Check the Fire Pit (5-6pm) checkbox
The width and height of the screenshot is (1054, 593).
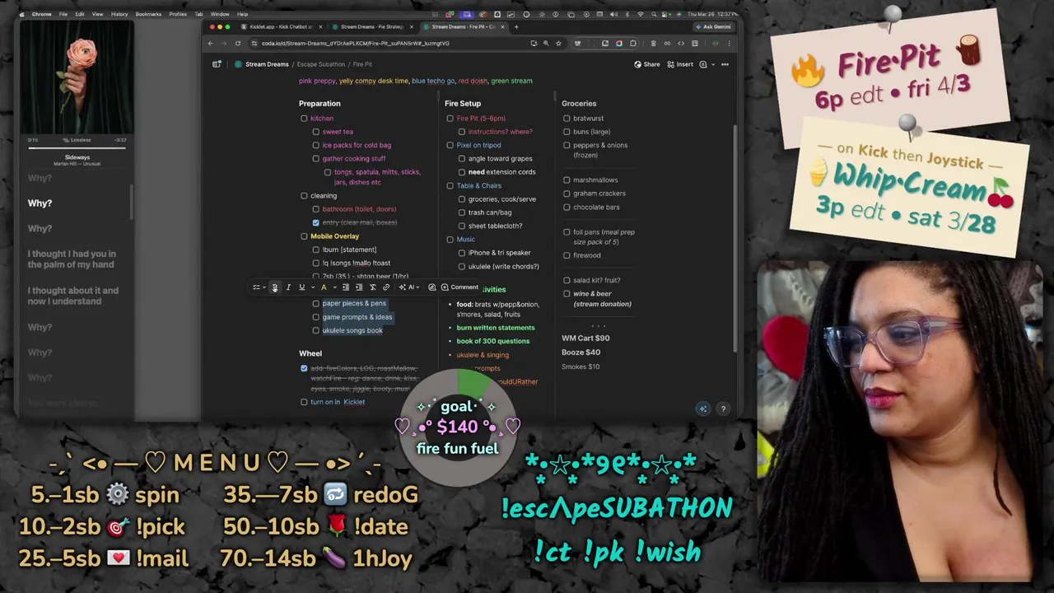click(x=450, y=119)
